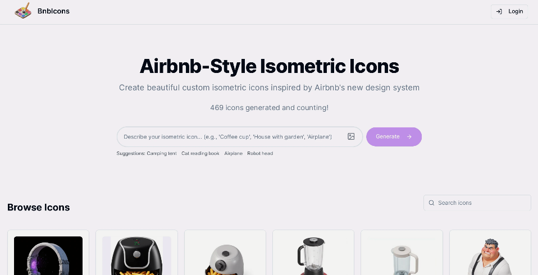Select the Cat reading book suggestion
Screen dimensions: 538x275
click(x=200, y=153)
